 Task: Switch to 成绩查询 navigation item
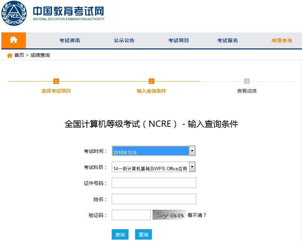pos(282,40)
